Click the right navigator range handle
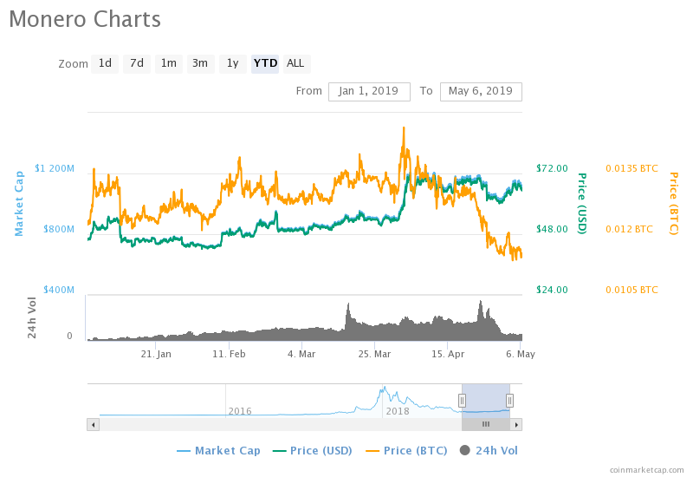Image resolution: width=693 pixels, height=477 pixels. pyautogui.click(x=509, y=401)
